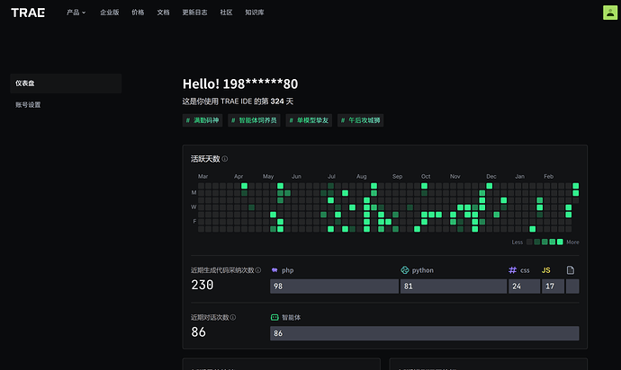Expand the 产品 dropdown menu
The height and width of the screenshot is (370, 621).
click(76, 13)
